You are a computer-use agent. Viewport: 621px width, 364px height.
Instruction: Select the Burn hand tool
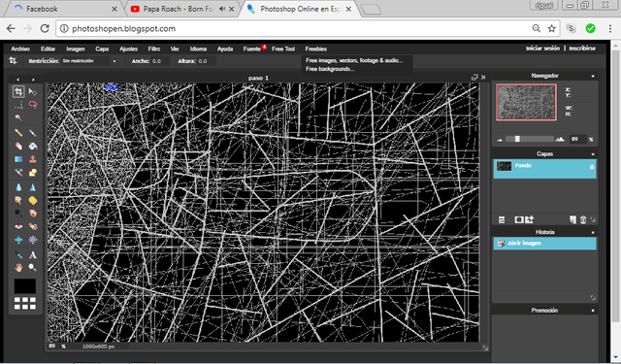[x=33, y=214]
